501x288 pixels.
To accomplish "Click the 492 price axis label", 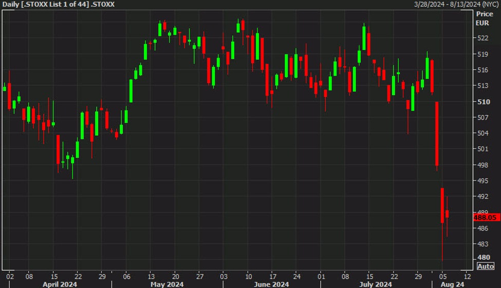I will point(483,196).
